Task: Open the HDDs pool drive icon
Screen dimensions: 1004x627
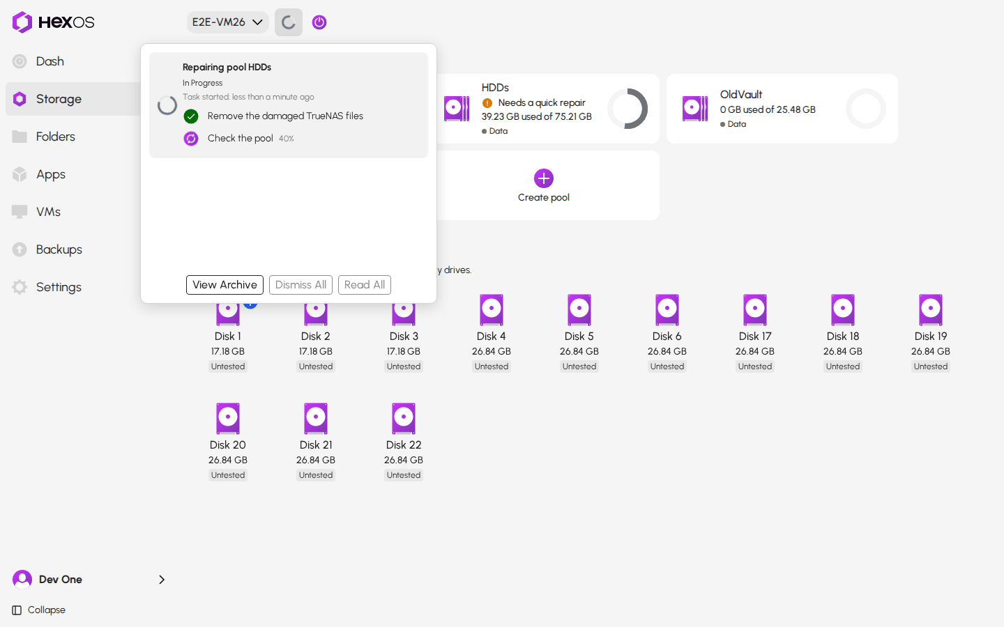Action: [x=457, y=109]
